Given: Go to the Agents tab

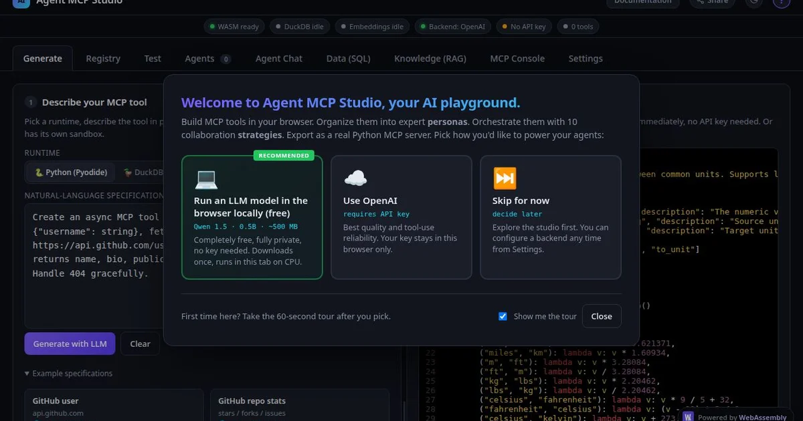Looking at the screenshot, I should tap(207, 59).
